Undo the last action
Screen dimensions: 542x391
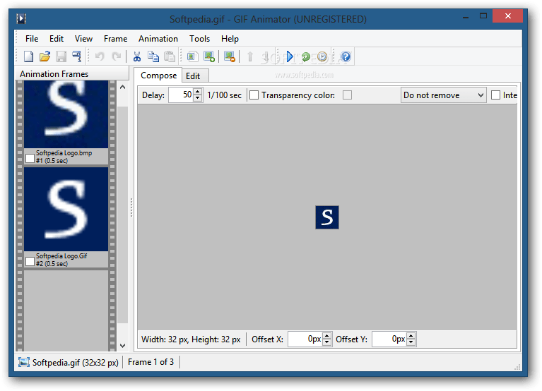(x=100, y=56)
